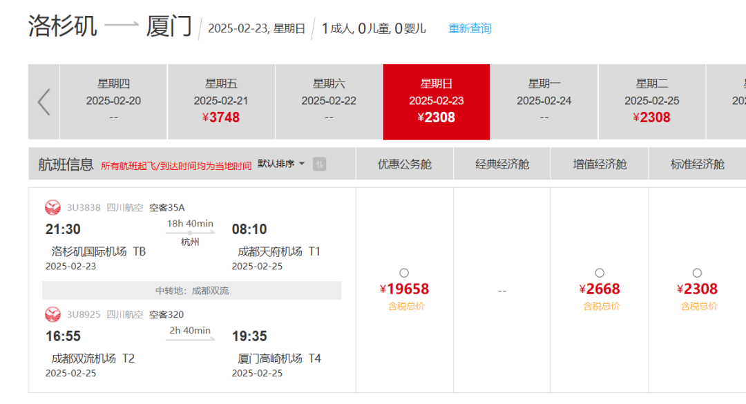This screenshot has width=746, height=404.
Task: Click Sichuan Airlines logo for flight 3U8925
Action: pyautogui.click(x=52, y=314)
